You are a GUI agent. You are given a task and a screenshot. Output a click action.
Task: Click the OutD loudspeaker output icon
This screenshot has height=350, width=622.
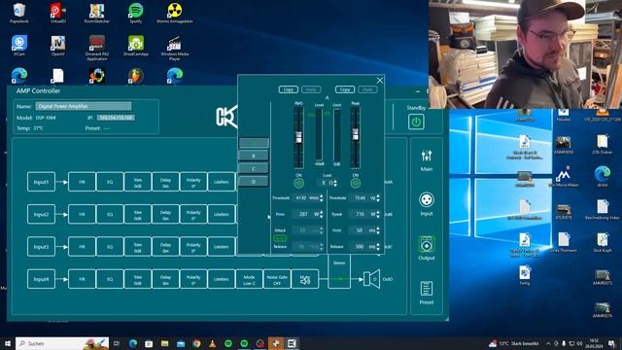(371, 279)
